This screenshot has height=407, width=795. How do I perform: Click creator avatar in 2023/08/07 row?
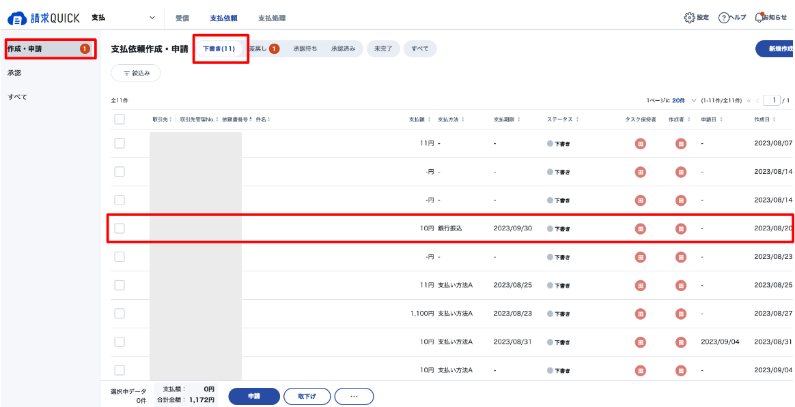coord(680,144)
